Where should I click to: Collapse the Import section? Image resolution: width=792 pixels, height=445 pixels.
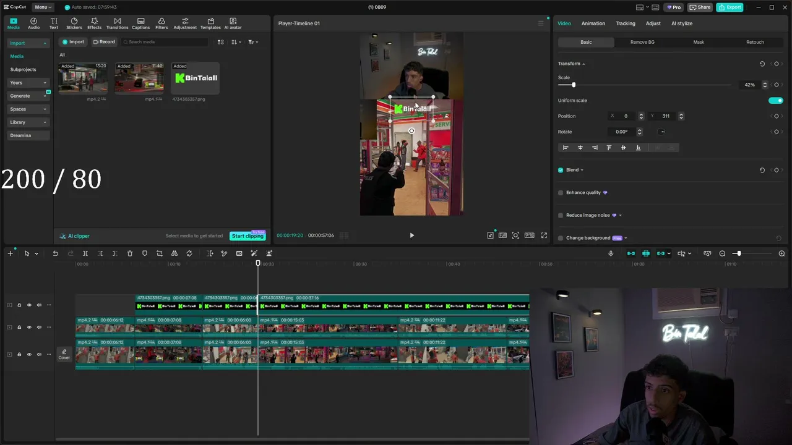[x=28, y=43]
